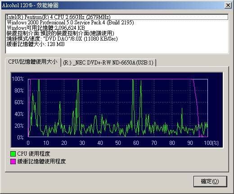Image resolution: width=234 pixels, height=194 pixels.
Task: Switch to the NEC DVD+-RW ND-6650A tab
Action: point(108,63)
